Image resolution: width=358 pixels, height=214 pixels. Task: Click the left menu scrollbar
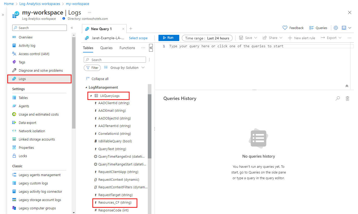click(x=74, y=82)
